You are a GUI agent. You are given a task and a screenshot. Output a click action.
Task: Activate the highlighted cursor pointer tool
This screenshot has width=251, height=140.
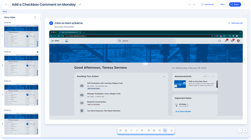click(165, 130)
